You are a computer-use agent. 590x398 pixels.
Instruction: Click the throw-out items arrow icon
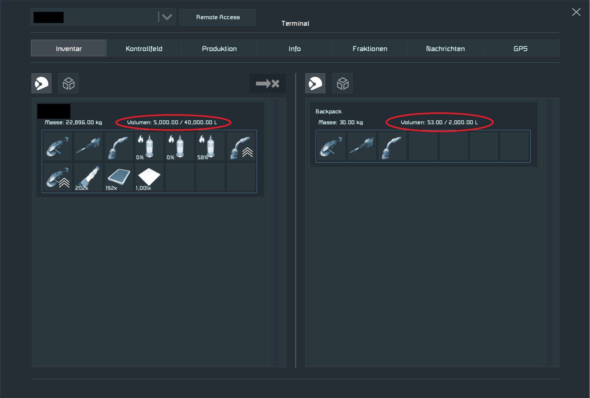coord(267,83)
